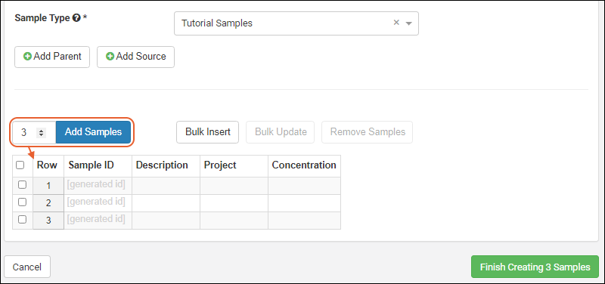The image size is (605, 284).
Task: Open the Sample Type dropdown arrow
Action: coord(409,23)
